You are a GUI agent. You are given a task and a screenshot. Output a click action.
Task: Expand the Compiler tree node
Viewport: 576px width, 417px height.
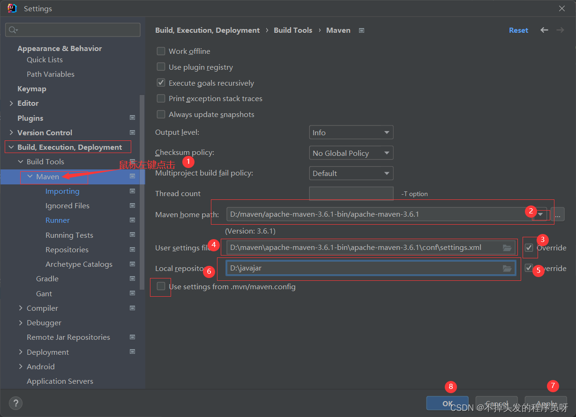(21, 308)
